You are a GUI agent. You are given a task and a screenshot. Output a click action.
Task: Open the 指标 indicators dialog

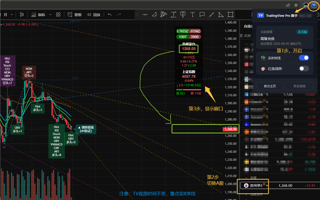pyautogui.click(x=38, y=15)
